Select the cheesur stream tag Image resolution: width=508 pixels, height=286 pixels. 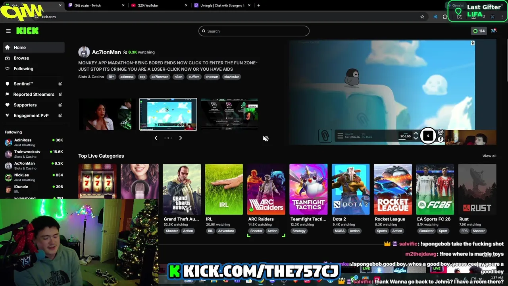click(x=212, y=77)
